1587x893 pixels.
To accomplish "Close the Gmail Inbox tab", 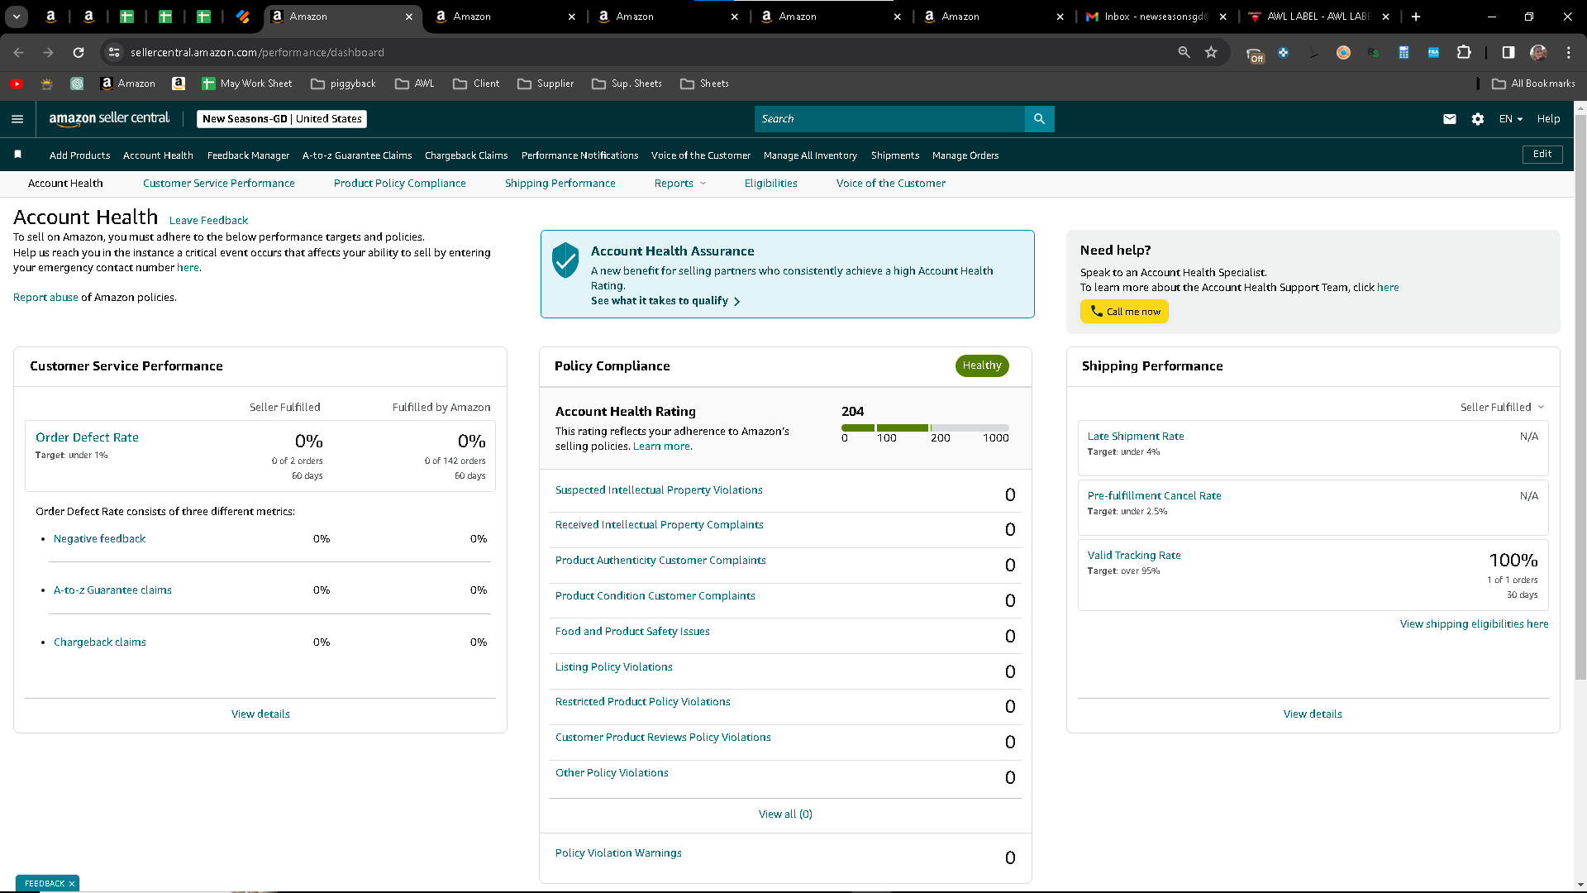I will point(1223,17).
